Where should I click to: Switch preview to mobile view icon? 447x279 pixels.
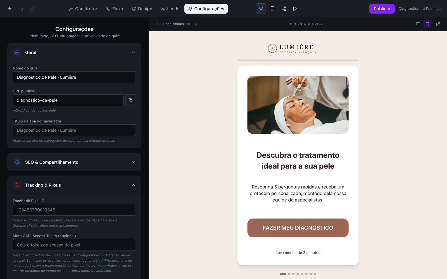pos(427,24)
